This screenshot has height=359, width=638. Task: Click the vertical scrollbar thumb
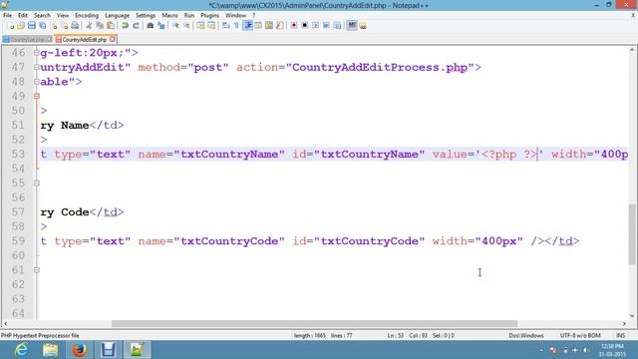click(632, 234)
